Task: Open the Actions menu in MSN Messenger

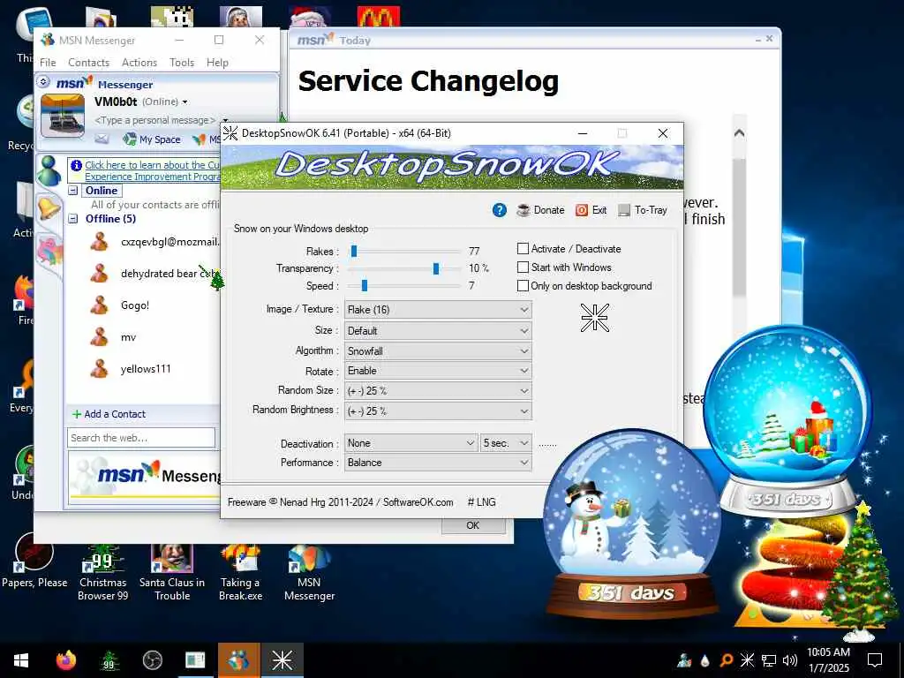Action: [x=139, y=63]
